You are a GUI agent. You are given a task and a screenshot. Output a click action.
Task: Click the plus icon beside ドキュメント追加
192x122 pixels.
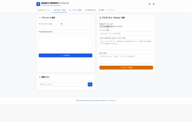[x=40, y=18]
